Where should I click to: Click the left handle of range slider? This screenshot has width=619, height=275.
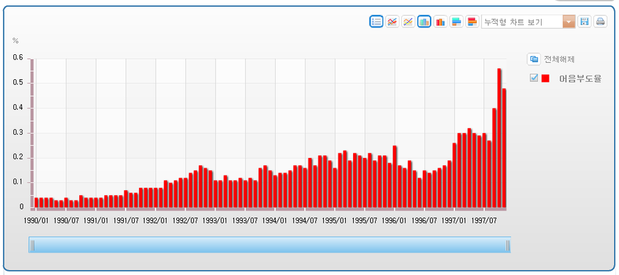click(32, 245)
